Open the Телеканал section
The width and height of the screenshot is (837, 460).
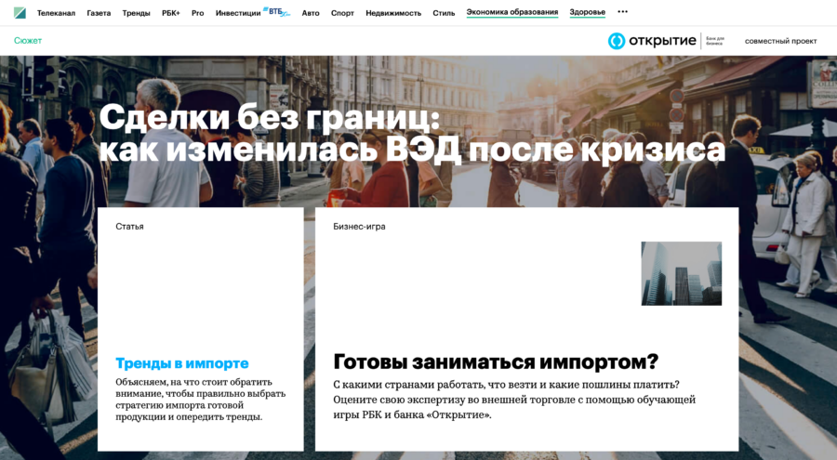tap(56, 13)
